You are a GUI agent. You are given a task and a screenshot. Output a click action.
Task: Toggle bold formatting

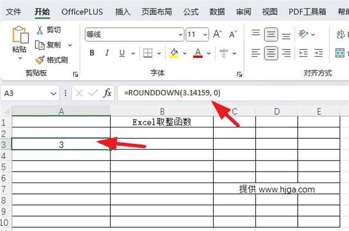point(92,53)
